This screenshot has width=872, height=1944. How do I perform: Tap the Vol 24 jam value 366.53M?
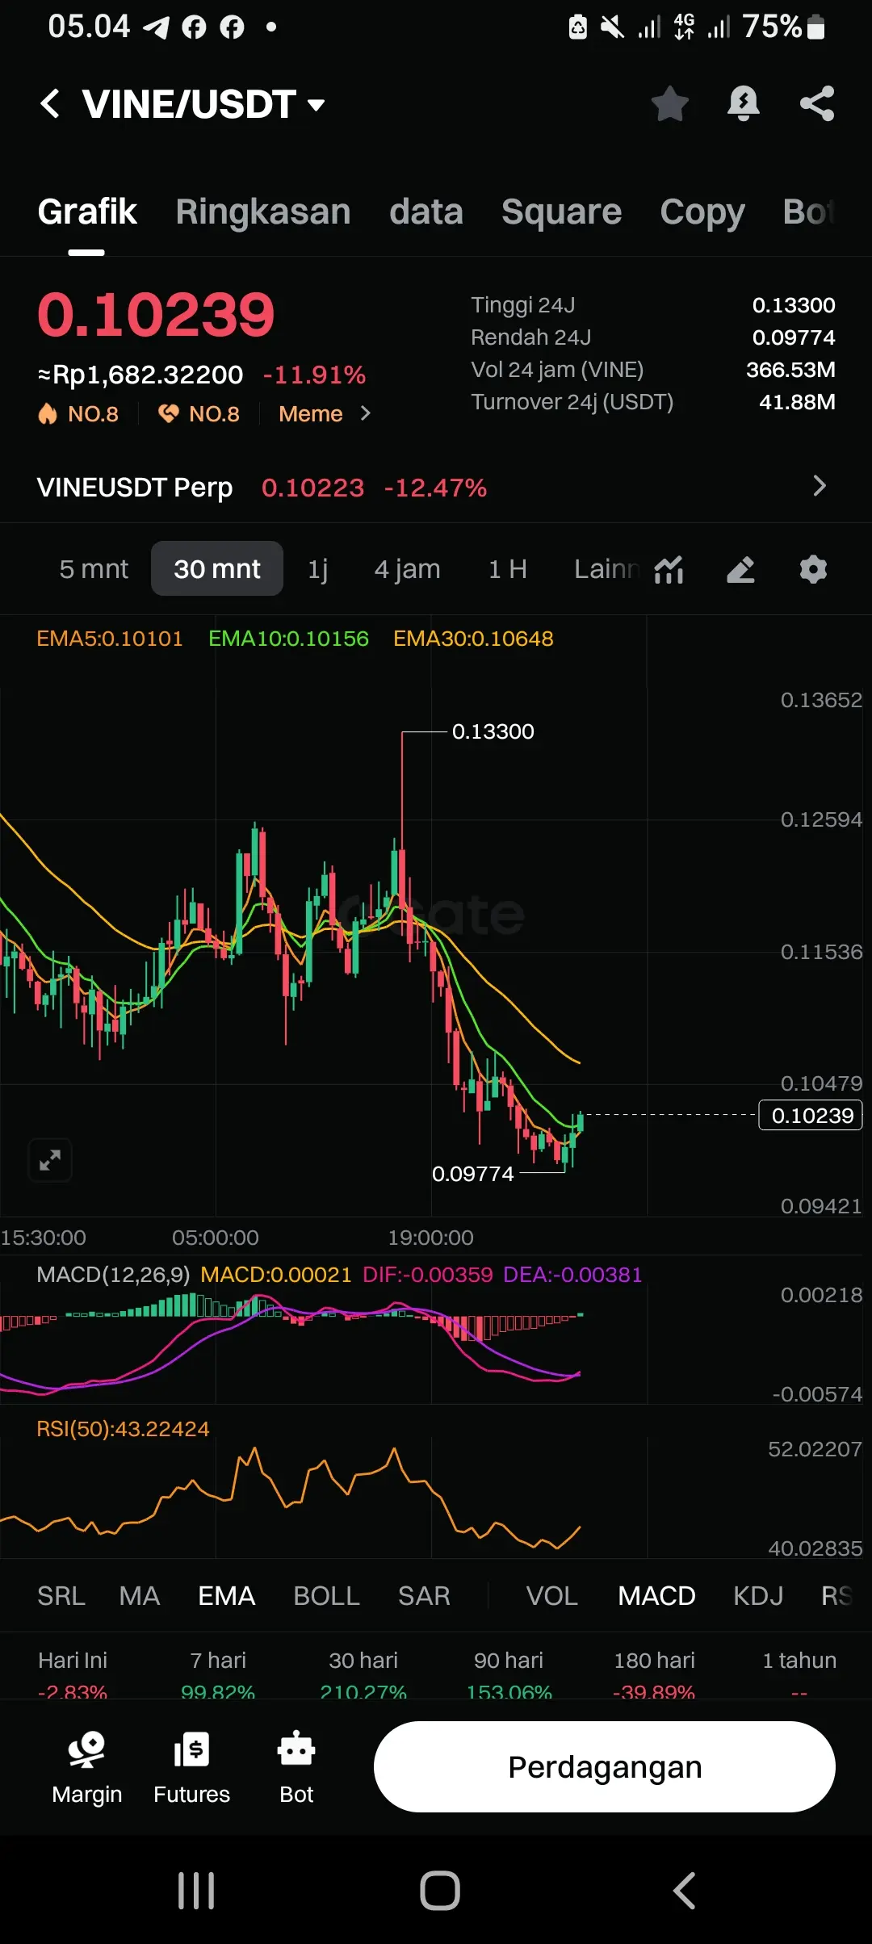pyautogui.click(x=790, y=370)
